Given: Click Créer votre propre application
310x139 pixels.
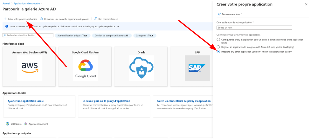Looking at the screenshot, I should point(23,19).
